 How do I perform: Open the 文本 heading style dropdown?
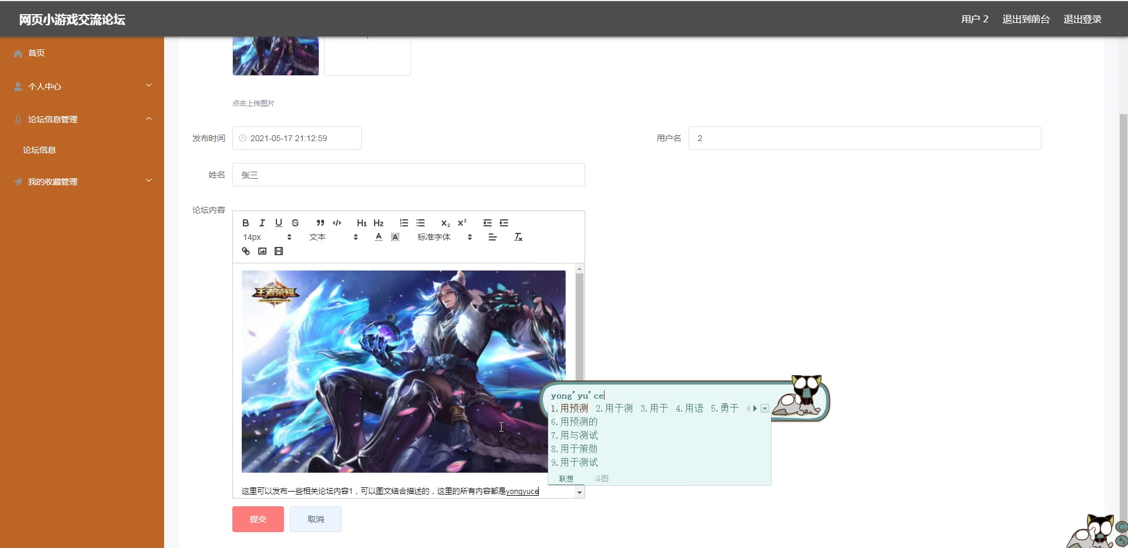click(x=333, y=237)
